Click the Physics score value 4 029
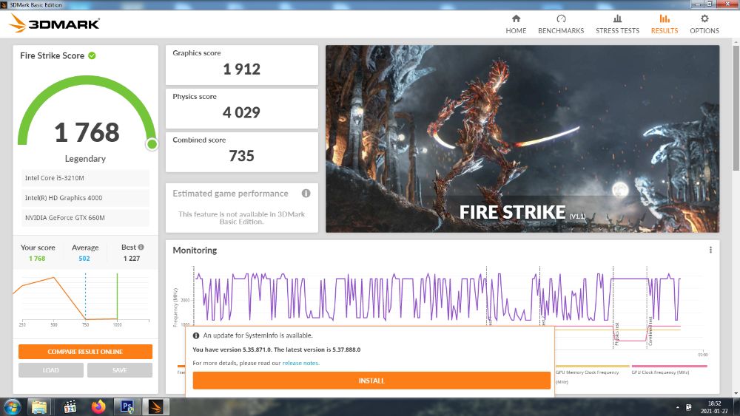The image size is (740, 416). point(242,112)
